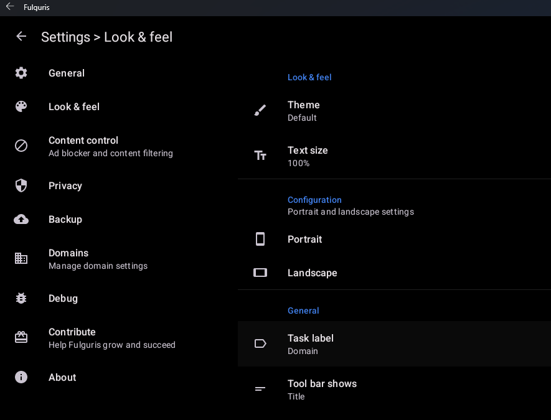Click the Debug bug icon

(x=21, y=298)
